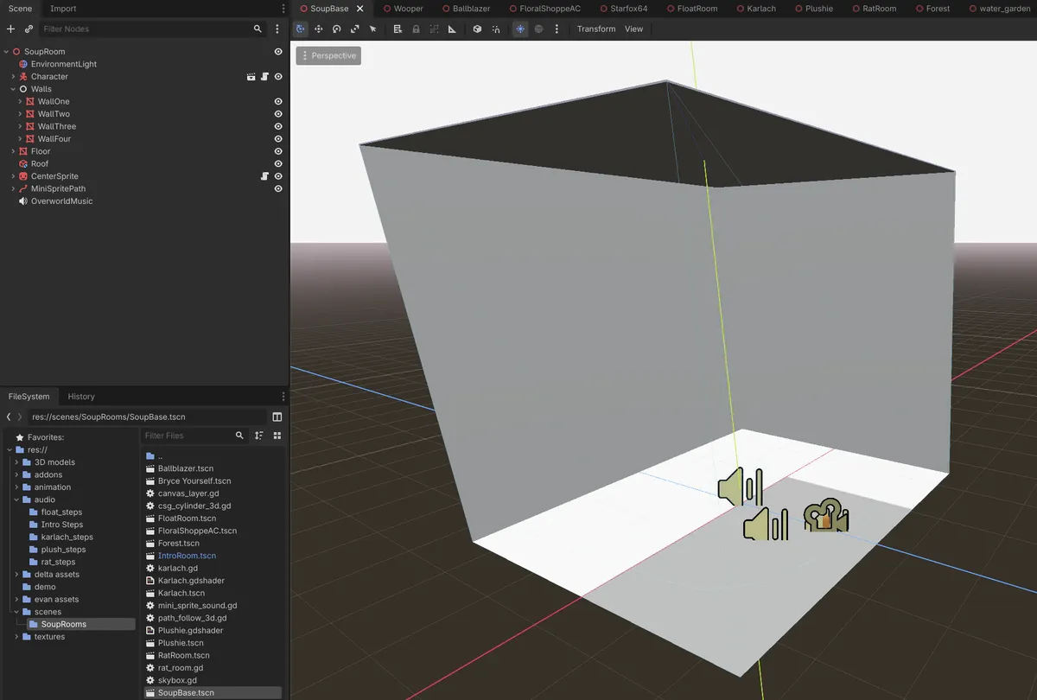Image resolution: width=1037 pixels, height=700 pixels.
Task: Open the View menu in viewport
Action: coord(633,29)
